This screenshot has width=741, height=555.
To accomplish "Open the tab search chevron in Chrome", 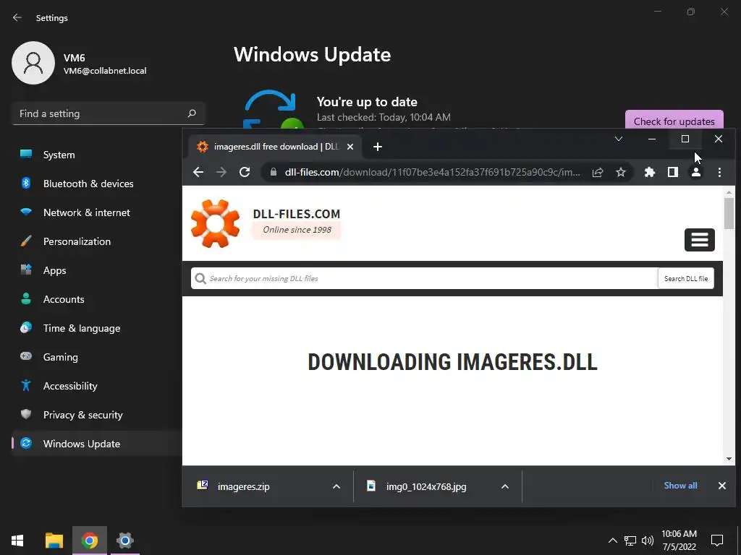I will coord(618,139).
